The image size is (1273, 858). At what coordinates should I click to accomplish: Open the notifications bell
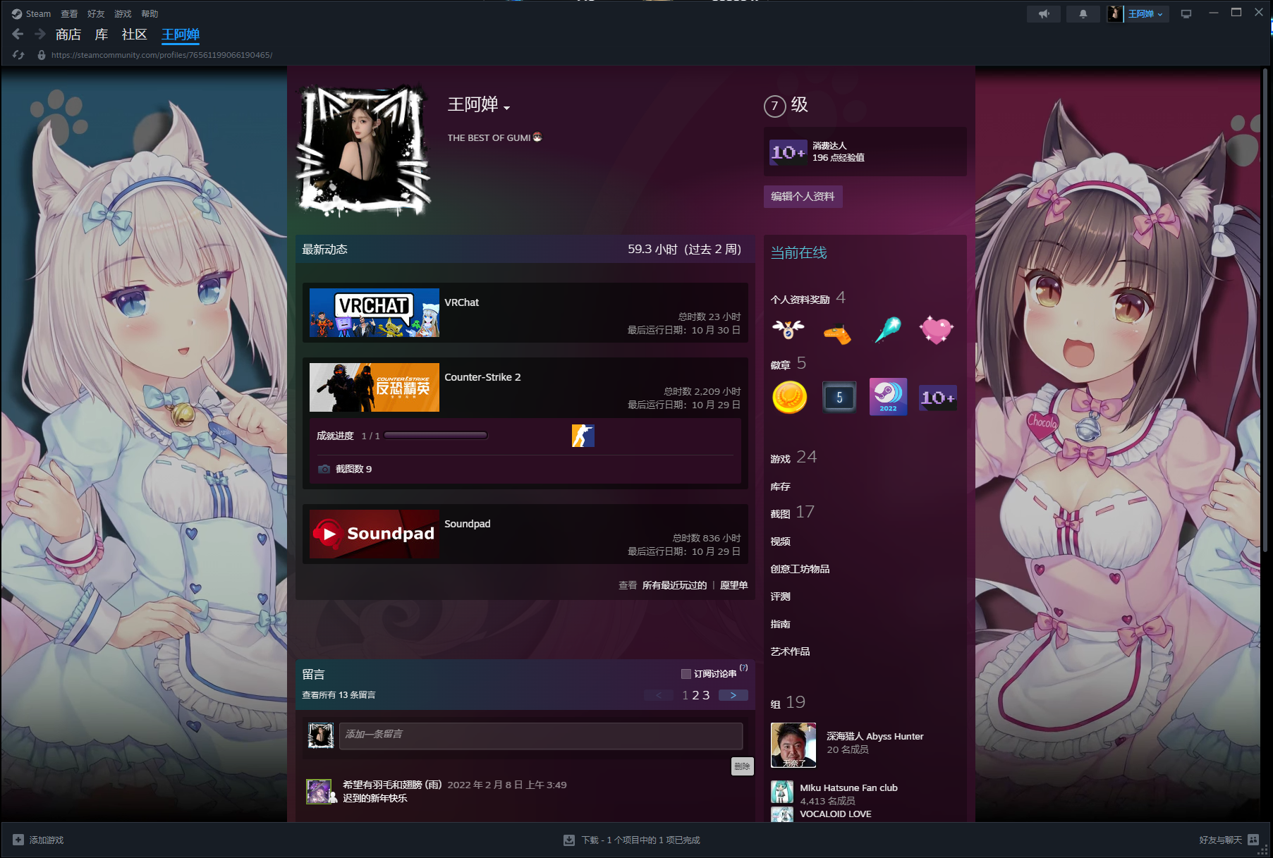[x=1083, y=14]
